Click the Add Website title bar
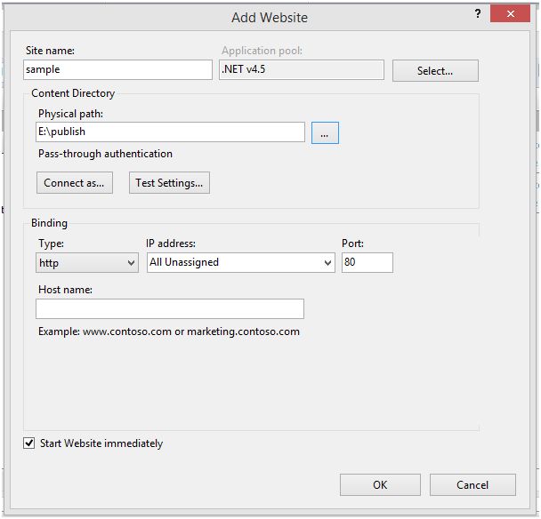The width and height of the screenshot is (541, 519). [269, 17]
